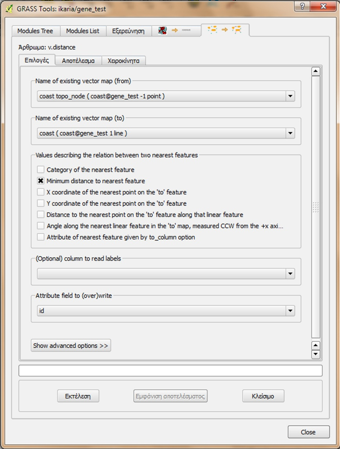Click the Εμφάνιση αποτελέσματος button
The height and width of the screenshot is (449, 340).
click(x=170, y=396)
